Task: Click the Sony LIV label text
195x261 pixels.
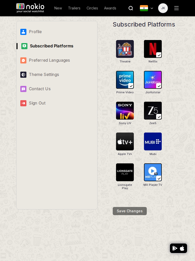Action: [x=125, y=123]
